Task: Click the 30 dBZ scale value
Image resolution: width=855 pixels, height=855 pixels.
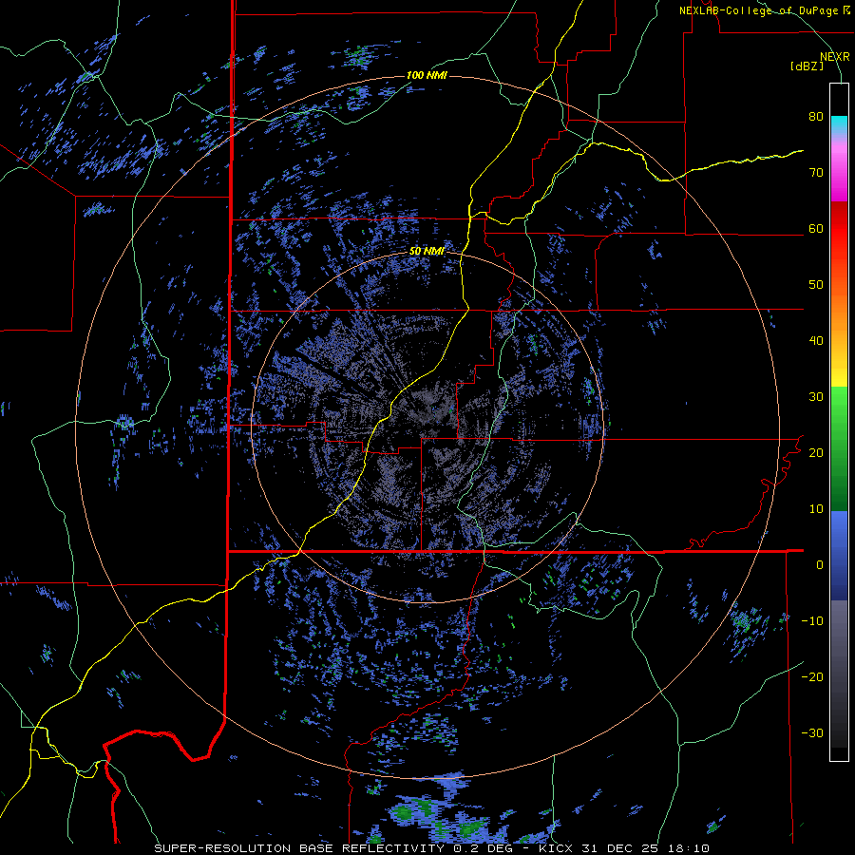Action: click(816, 397)
